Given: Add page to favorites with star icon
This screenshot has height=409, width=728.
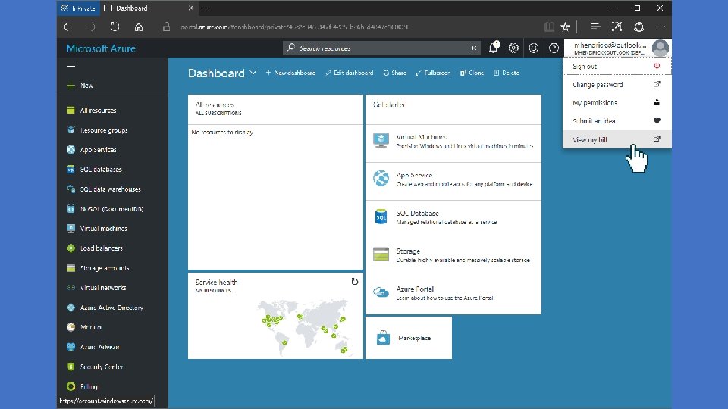Looking at the screenshot, I should [565, 27].
